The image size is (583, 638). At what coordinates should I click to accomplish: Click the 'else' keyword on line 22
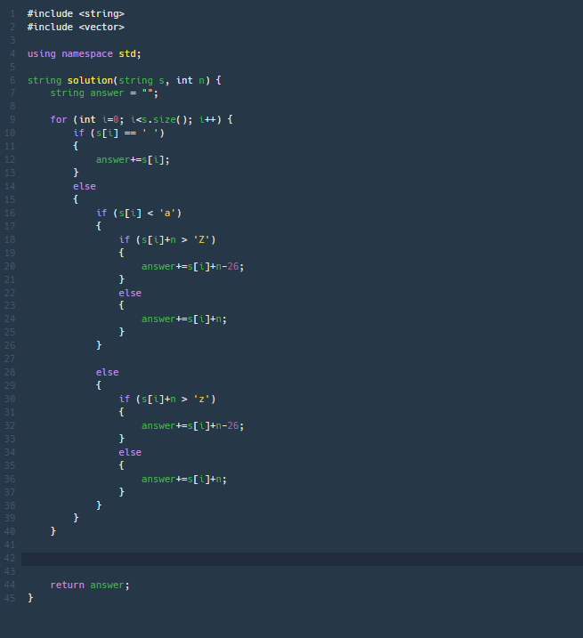(130, 293)
